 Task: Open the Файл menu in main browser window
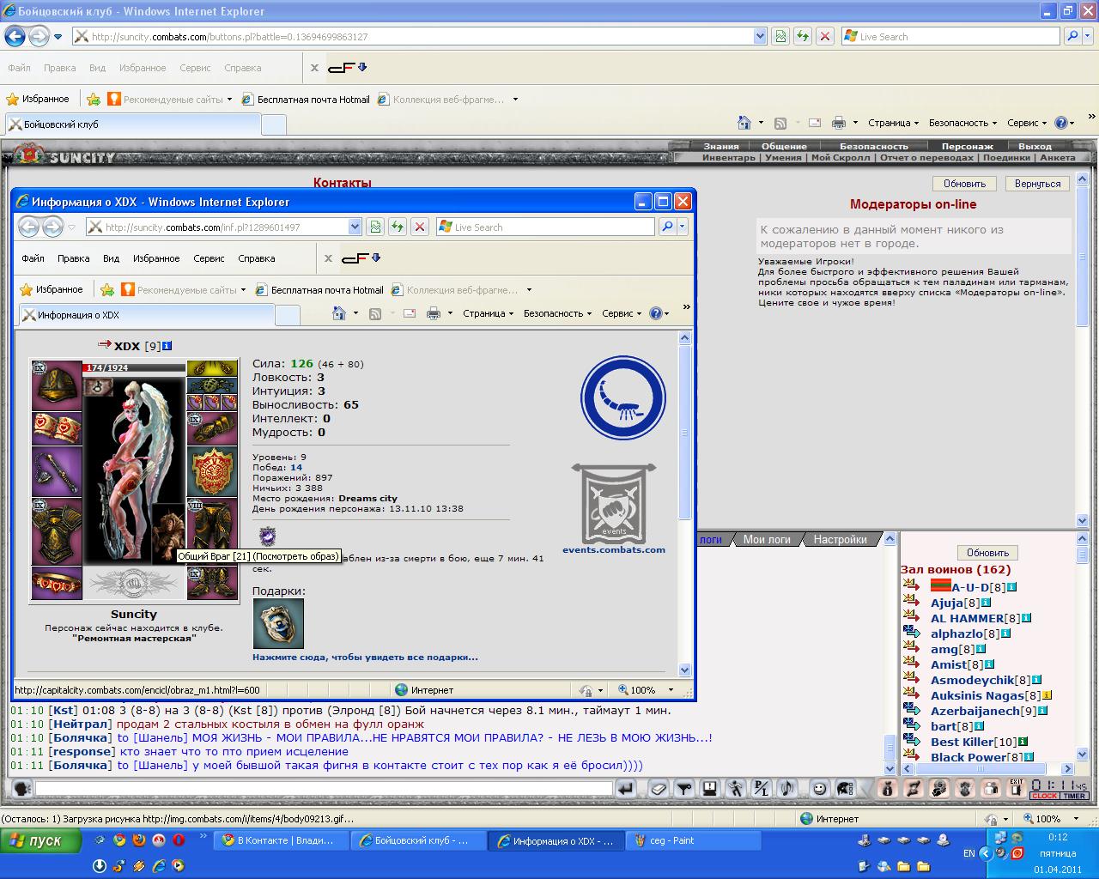coord(19,68)
